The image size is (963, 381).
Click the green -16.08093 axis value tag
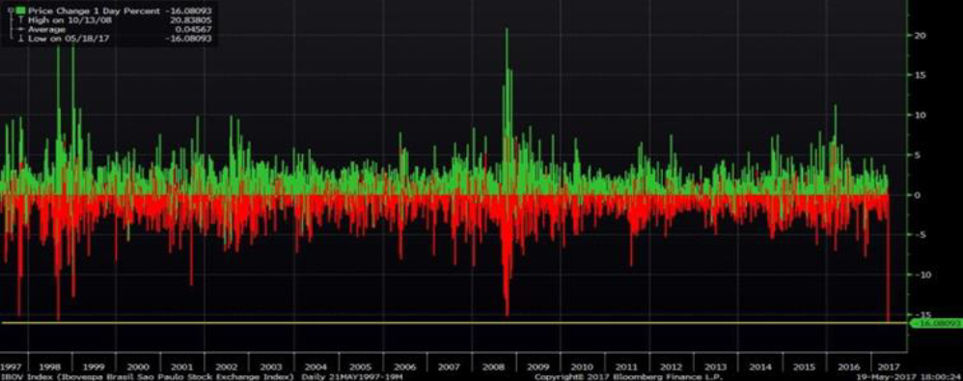point(934,323)
